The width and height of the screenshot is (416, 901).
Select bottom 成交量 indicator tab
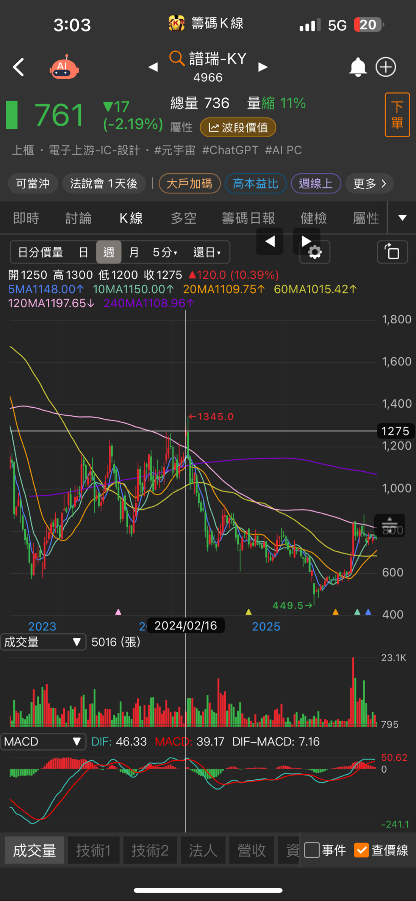pos(34,850)
